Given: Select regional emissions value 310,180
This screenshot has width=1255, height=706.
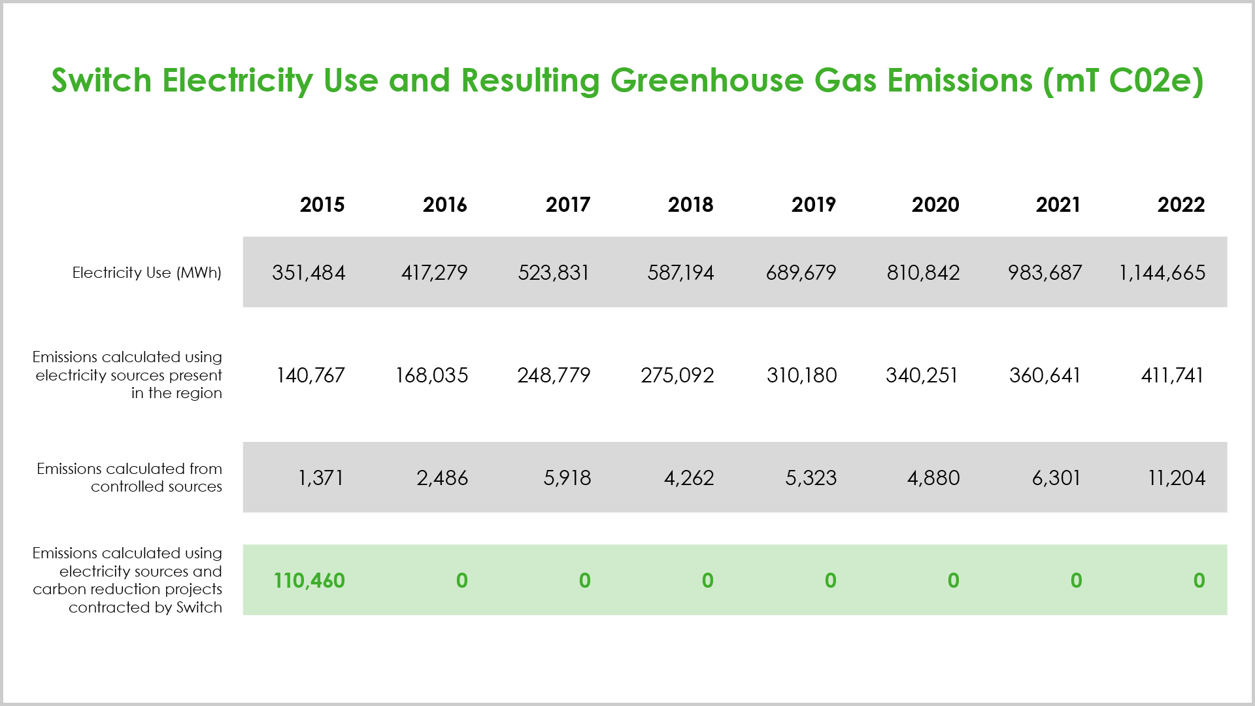Looking at the screenshot, I should (x=802, y=375).
